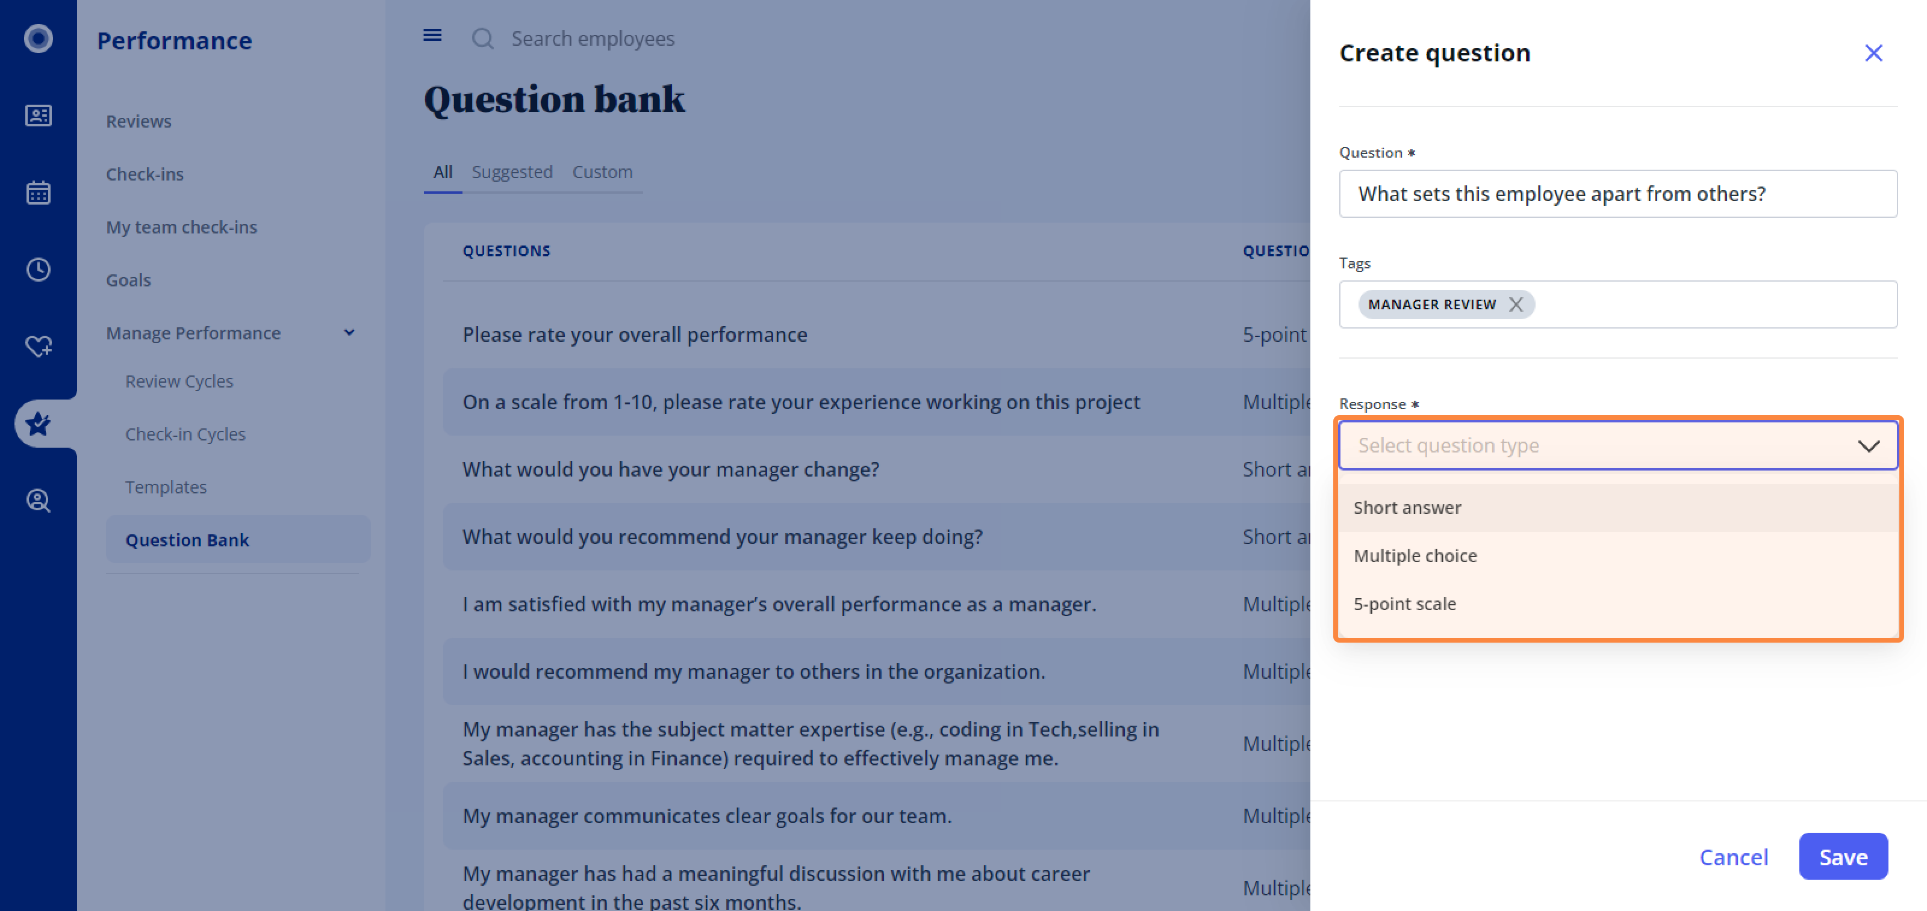The width and height of the screenshot is (1927, 911).
Task: Open the Goals page
Action: pyautogui.click(x=128, y=280)
